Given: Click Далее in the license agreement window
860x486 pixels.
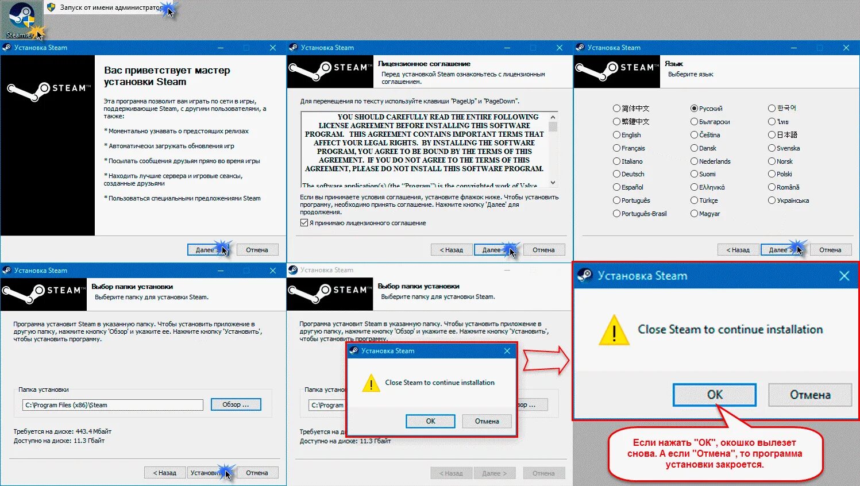Looking at the screenshot, I should click(495, 250).
